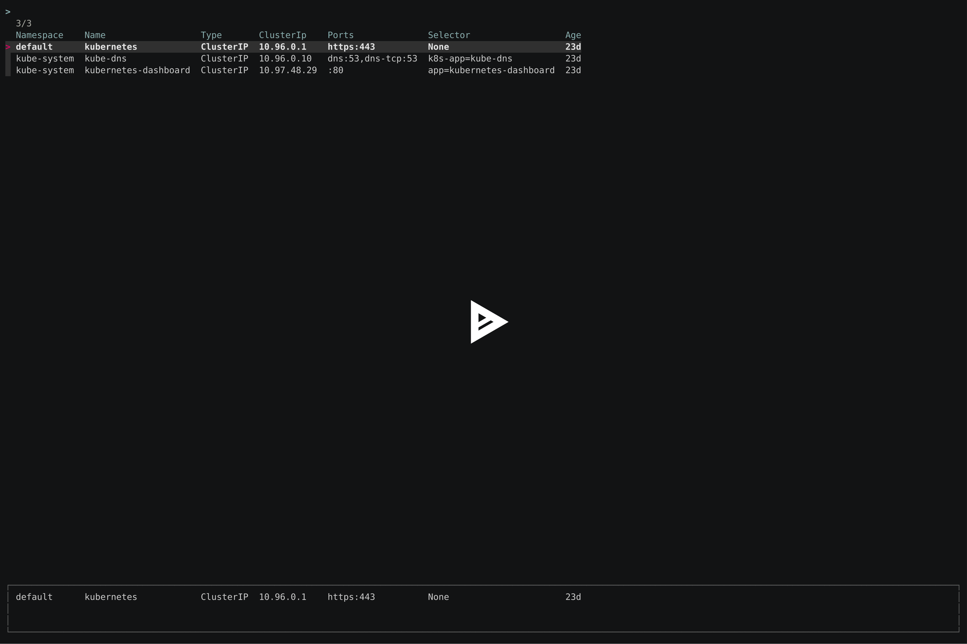Click the ClusterIp column header
The width and height of the screenshot is (967, 644).
[283, 35]
